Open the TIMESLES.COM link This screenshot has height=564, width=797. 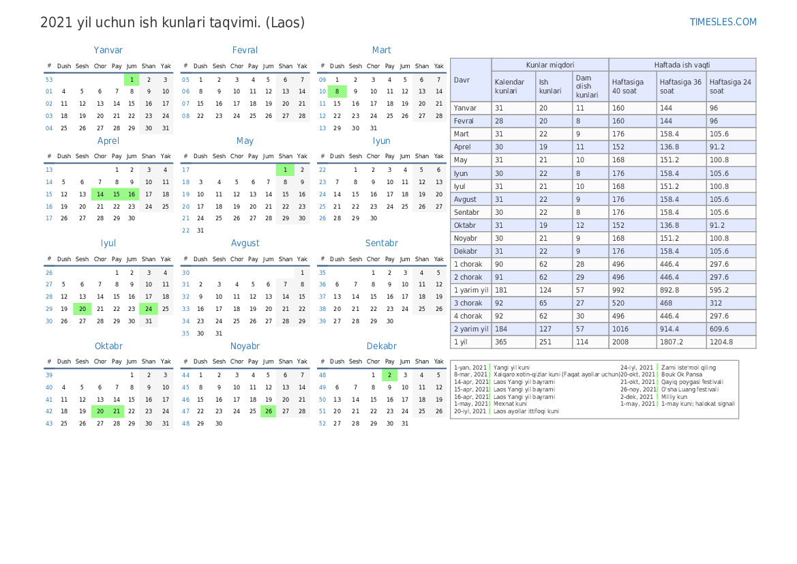(723, 22)
